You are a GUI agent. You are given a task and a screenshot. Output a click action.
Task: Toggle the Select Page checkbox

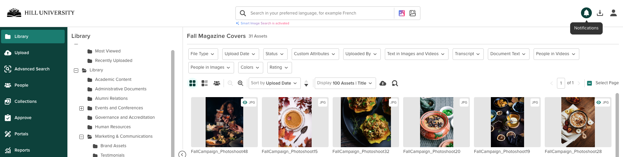589,83
